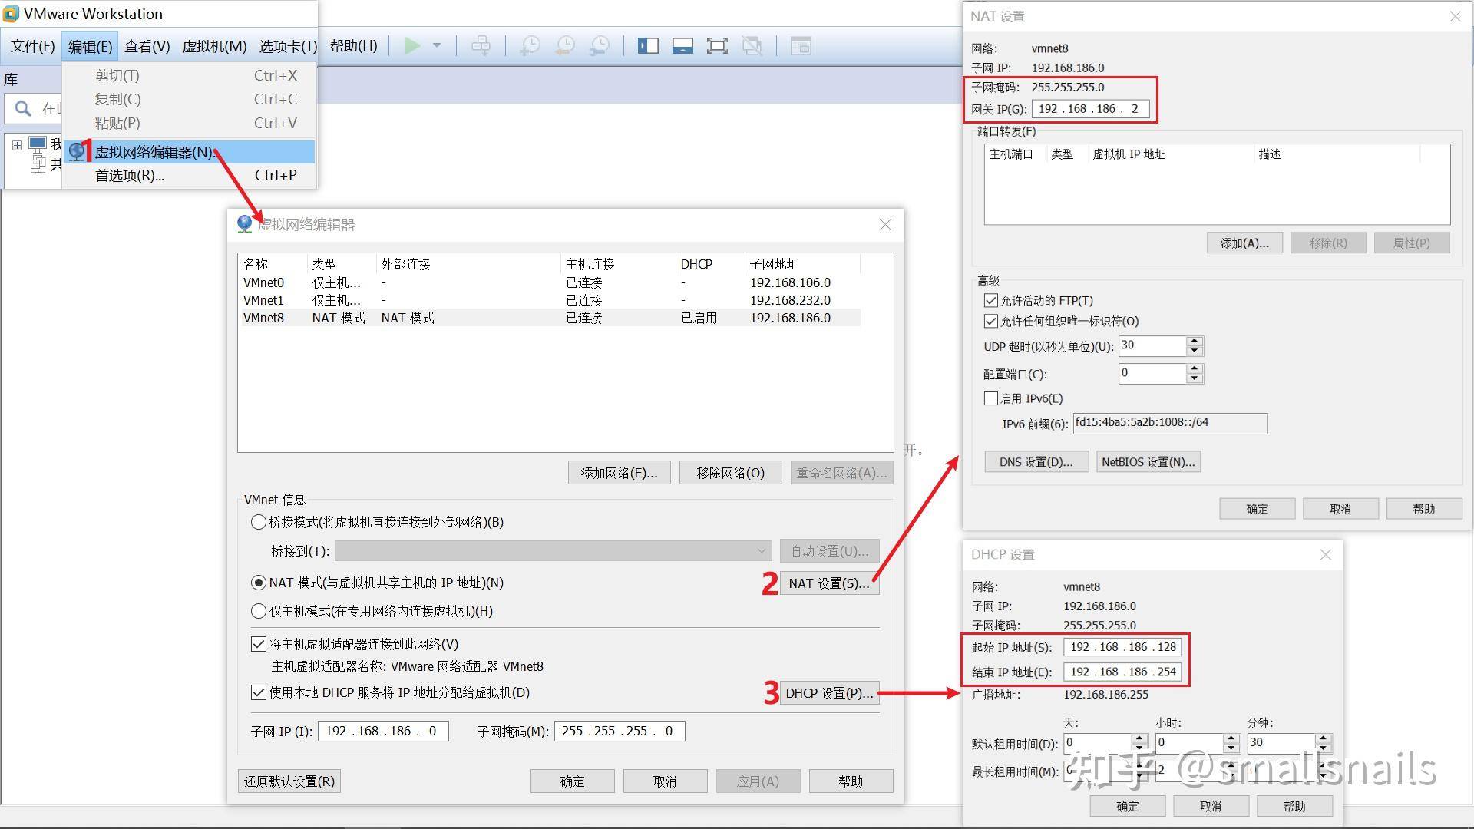Decrease the UDP 超时 value with down arrow
This screenshot has height=829, width=1474.
point(1194,351)
